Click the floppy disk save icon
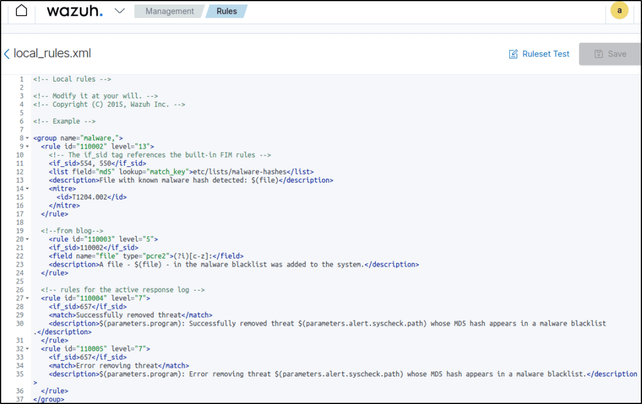 598,54
